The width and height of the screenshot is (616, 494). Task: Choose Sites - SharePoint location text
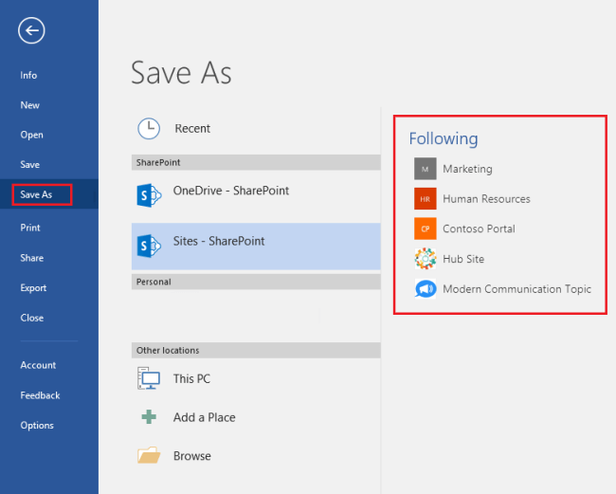click(219, 241)
